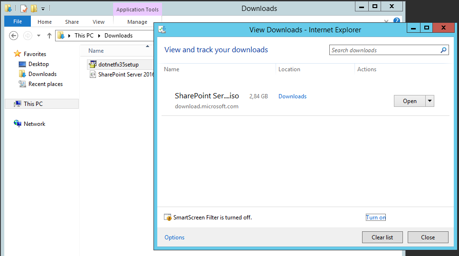Expand the chevron before Downloads in address bar
This screenshot has width=459, height=256.
[99, 36]
